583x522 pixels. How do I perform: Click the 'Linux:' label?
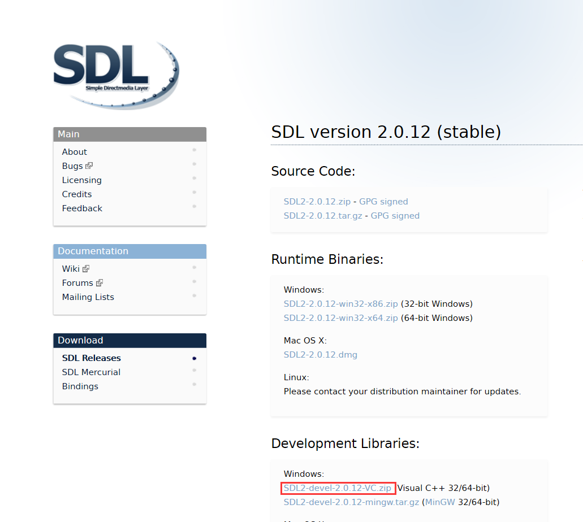(x=296, y=377)
